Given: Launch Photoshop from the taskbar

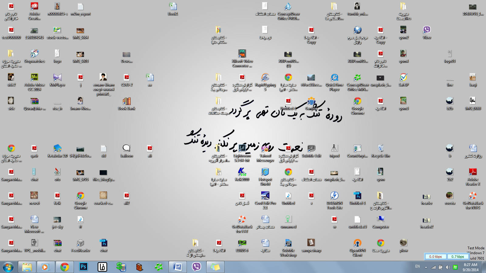Looking at the screenshot, I should tap(83, 267).
